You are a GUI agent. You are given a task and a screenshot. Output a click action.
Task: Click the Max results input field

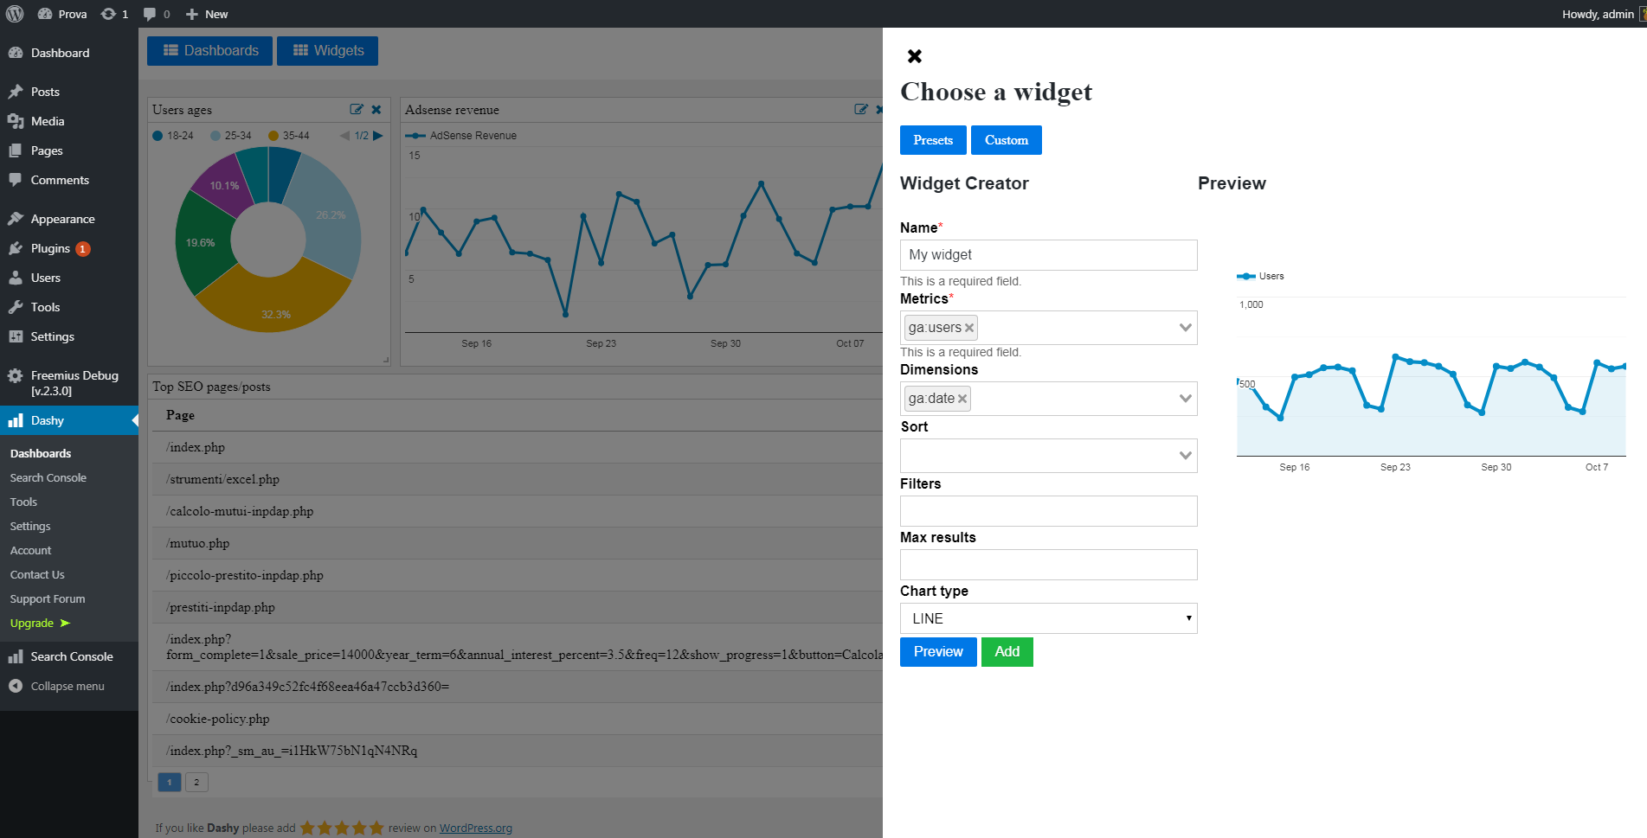[1048, 565]
